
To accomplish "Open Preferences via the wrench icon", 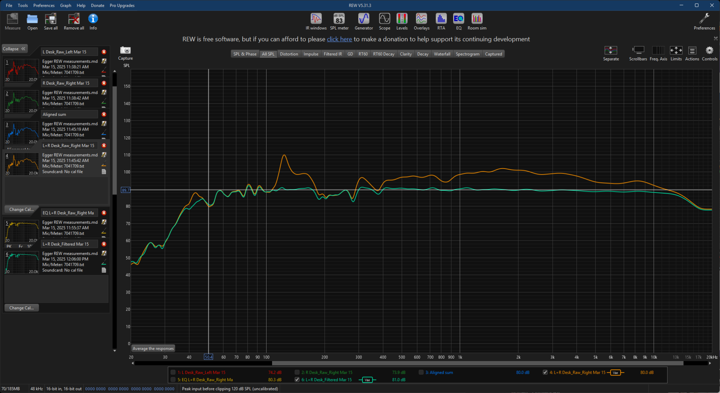I will tap(704, 21).
